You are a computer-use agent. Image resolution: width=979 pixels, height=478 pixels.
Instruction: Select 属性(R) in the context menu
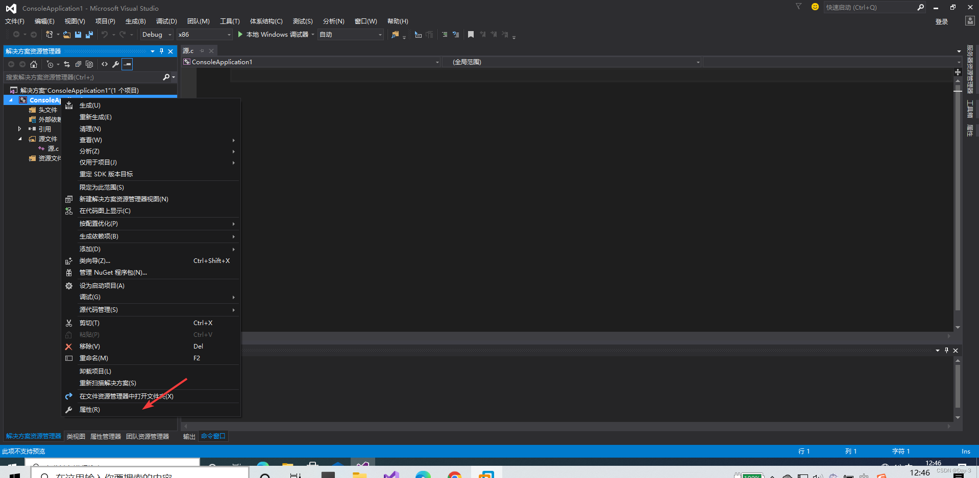[151, 410]
